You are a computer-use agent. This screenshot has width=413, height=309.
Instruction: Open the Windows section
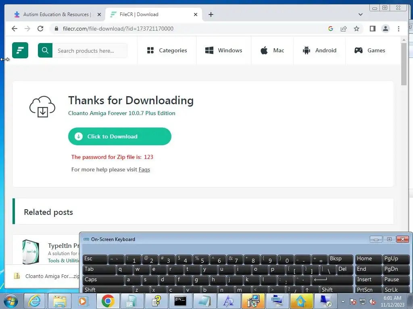(223, 50)
